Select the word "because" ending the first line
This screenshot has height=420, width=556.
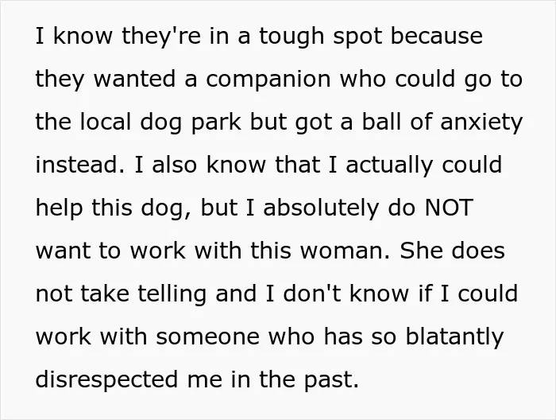(x=437, y=36)
